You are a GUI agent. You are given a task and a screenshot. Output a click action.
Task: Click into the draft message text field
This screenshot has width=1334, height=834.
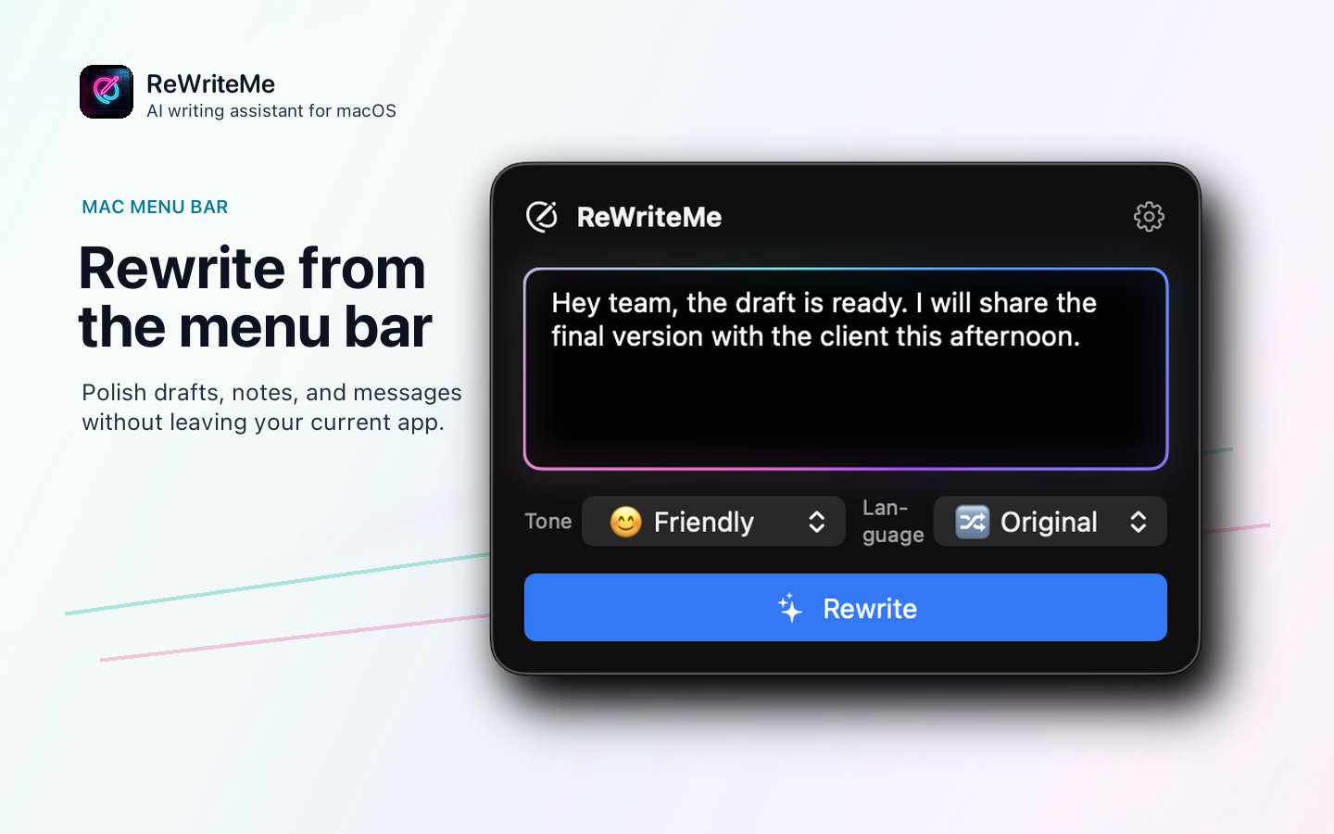tap(845, 369)
